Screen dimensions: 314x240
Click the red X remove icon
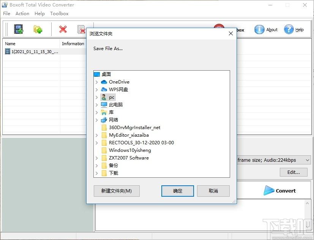63,29
